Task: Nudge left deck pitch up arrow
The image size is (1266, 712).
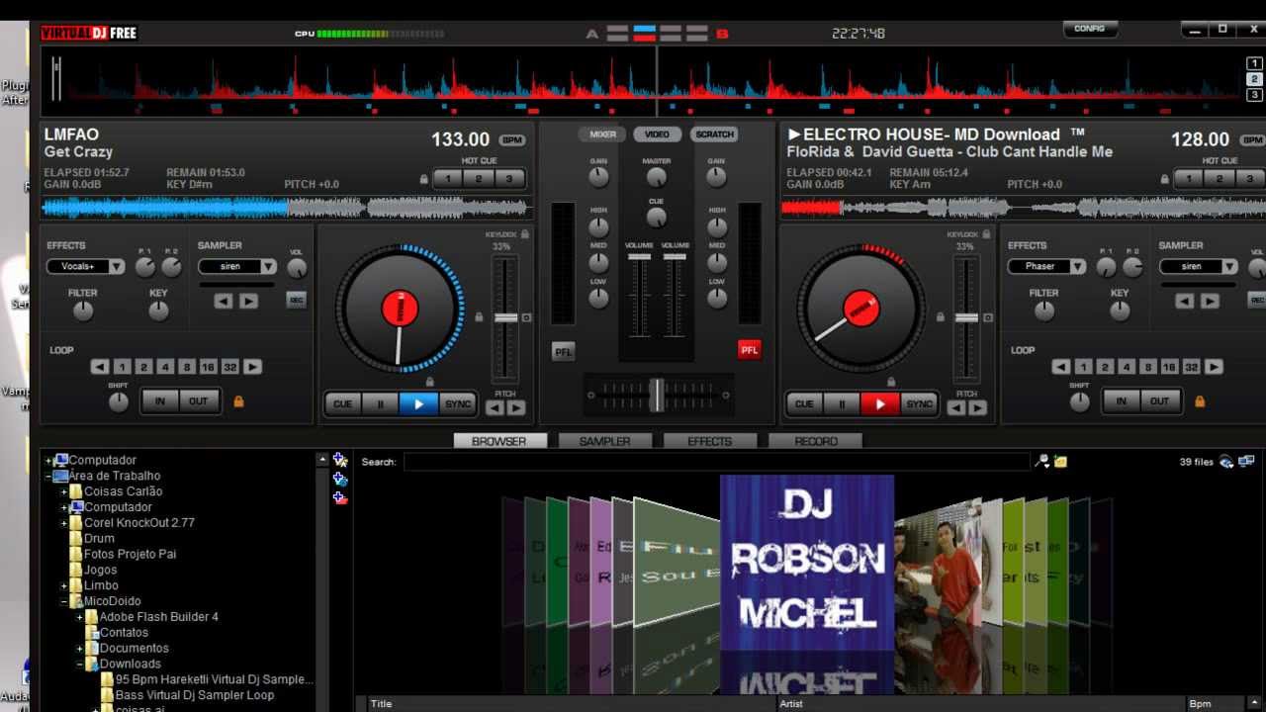Action: [x=516, y=407]
